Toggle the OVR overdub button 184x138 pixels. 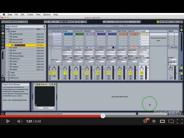(70, 22)
